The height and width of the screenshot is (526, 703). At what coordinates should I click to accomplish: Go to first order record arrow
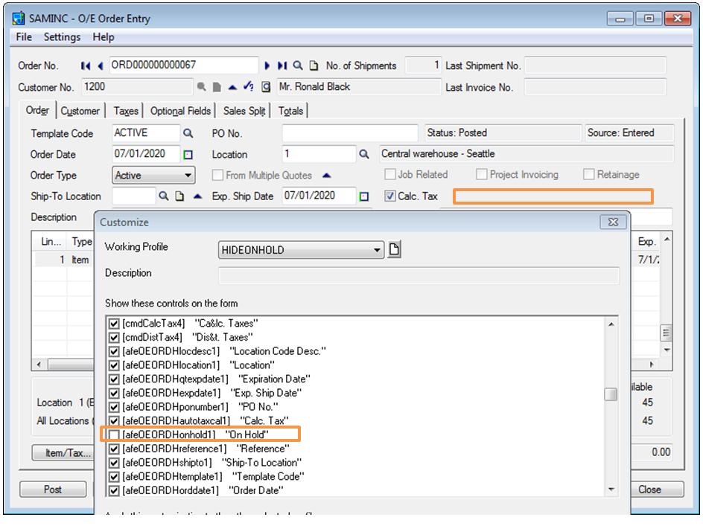(x=85, y=66)
